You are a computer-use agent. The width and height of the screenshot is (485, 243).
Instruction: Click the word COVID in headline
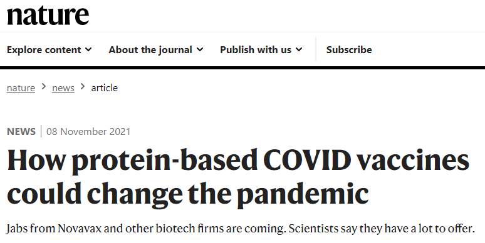click(x=307, y=161)
